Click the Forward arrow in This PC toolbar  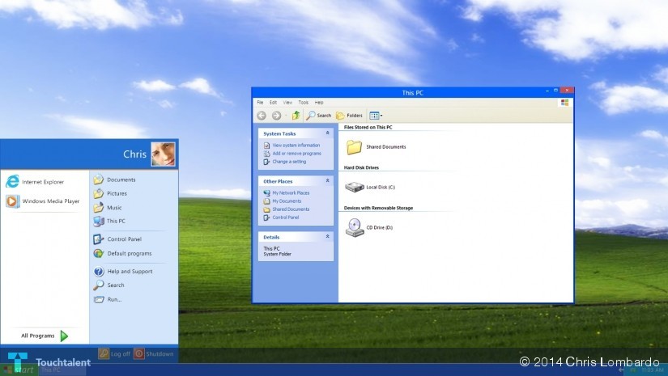pos(276,116)
